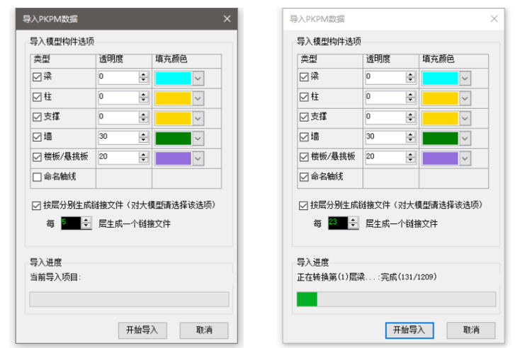Expand 柱 fill color dropdown in light-titled dialog
Viewport: 515px width, 348px height.
point(465,98)
